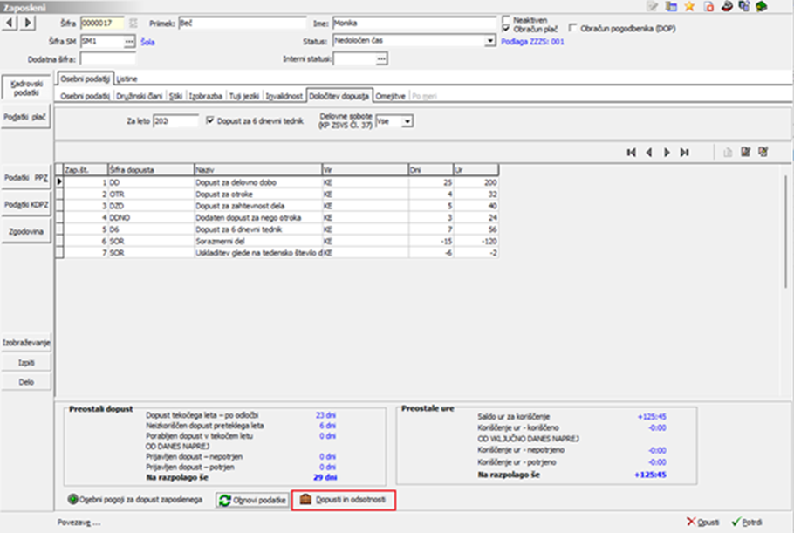This screenshot has width=794, height=533.
Task: Open the Delovne sobote dropdown
Action: (407, 121)
